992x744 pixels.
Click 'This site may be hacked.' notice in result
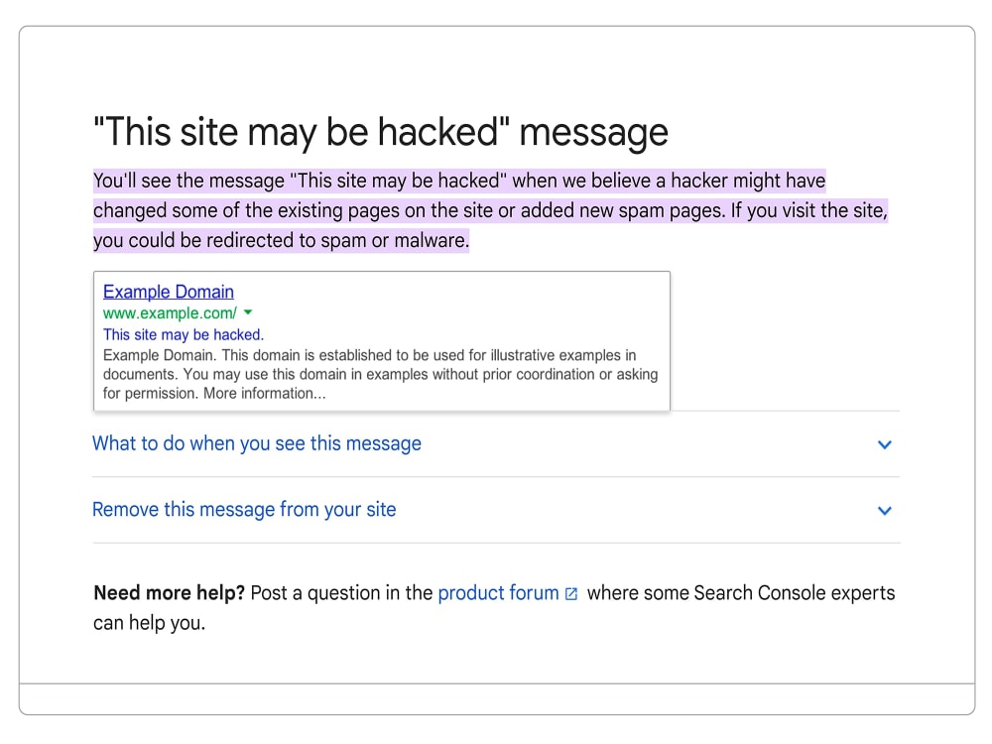tap(184, 334)
